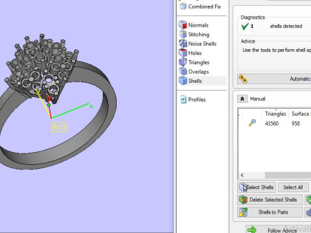The height and width of the screenshot is (233, 311).
Task: Sort by the Triangles column header
Action: click(x=275, y=114)
